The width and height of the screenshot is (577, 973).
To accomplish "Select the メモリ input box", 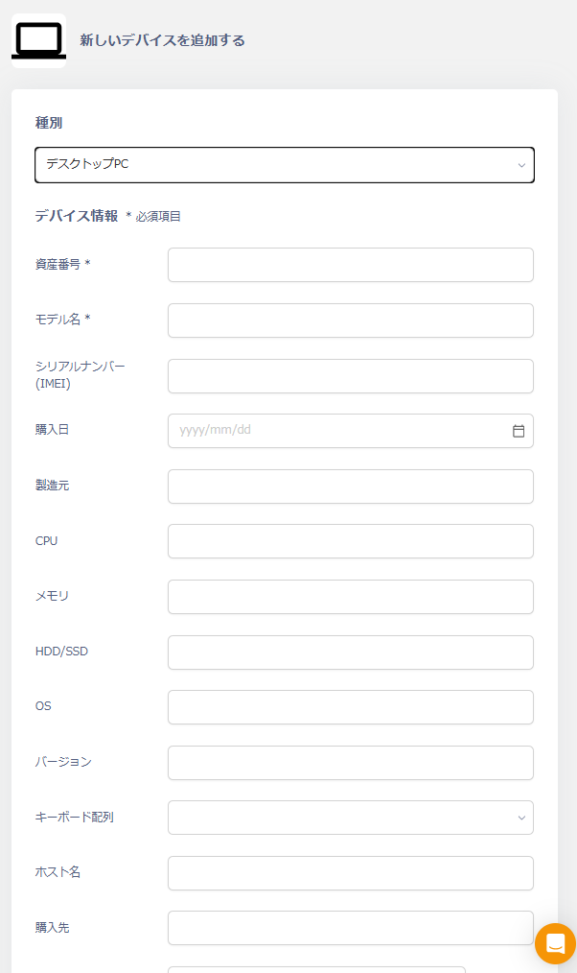I will pyautogui.click(x=350, y=597).
